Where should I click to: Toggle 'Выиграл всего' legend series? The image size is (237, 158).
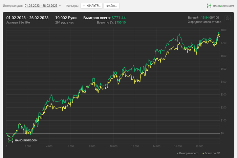[188, 153]
